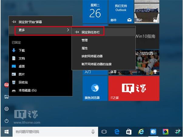Open Settings gear in Start menu
The width and height of the screenshot is (183, 137).
pos(6,109)
